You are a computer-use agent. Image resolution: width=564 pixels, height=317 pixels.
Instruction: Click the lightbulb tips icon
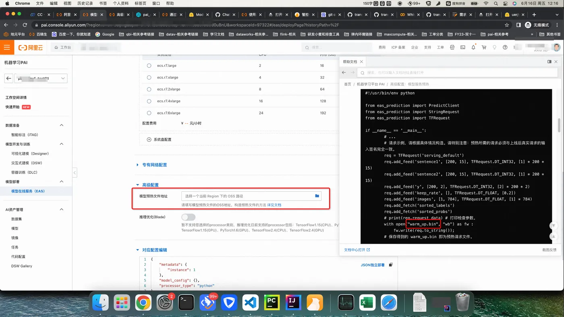tap(494, 48)
